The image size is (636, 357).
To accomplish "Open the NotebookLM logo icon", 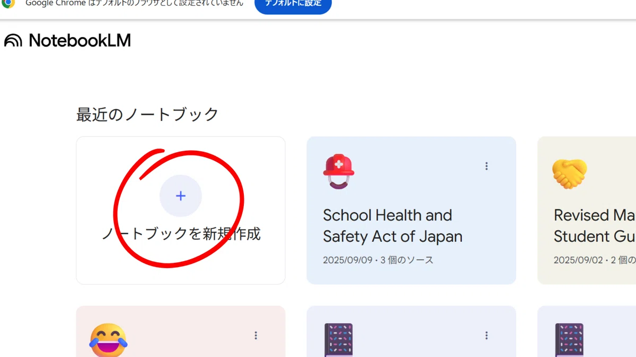I will tap(13, 40).
